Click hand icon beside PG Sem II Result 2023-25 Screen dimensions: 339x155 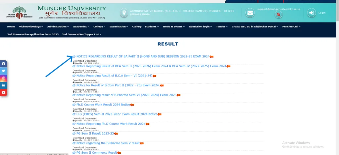click(74, 134)
